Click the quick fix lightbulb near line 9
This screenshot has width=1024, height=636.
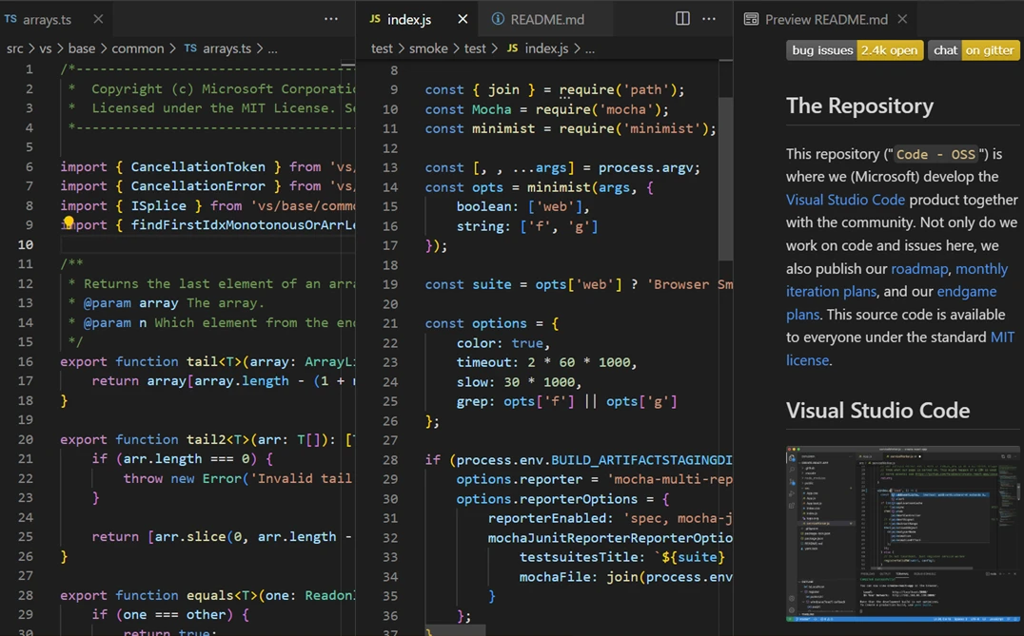coord(68,222)
